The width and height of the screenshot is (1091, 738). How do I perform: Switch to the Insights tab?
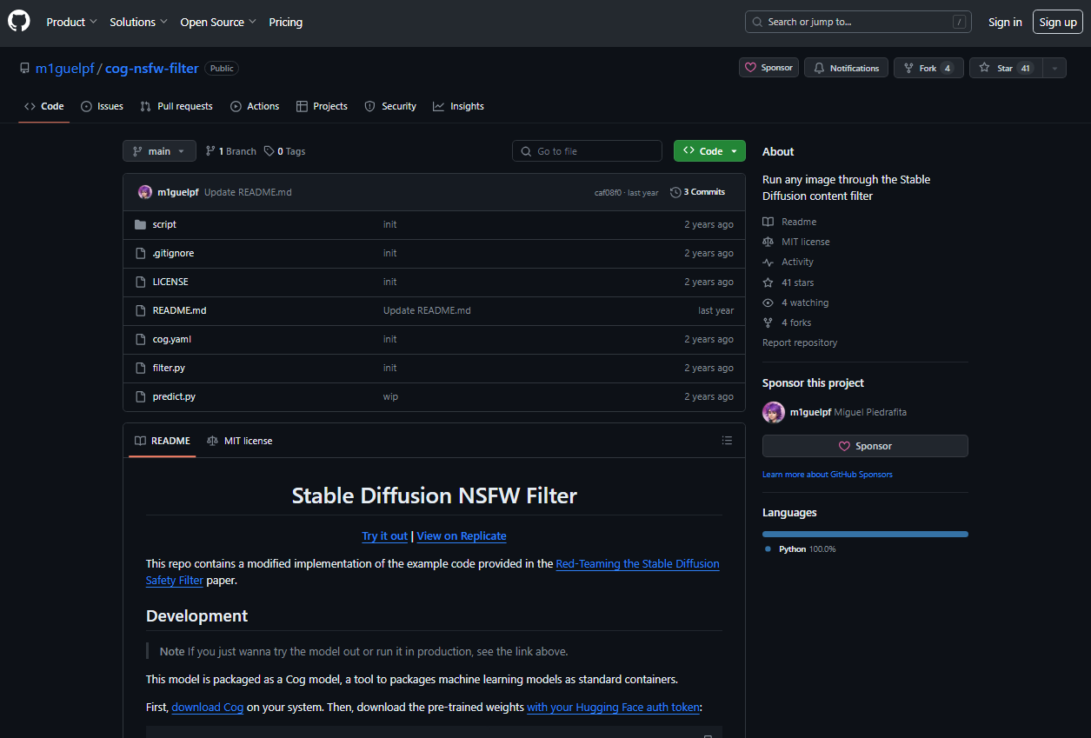pyautogui.click(x=458, y=106)
